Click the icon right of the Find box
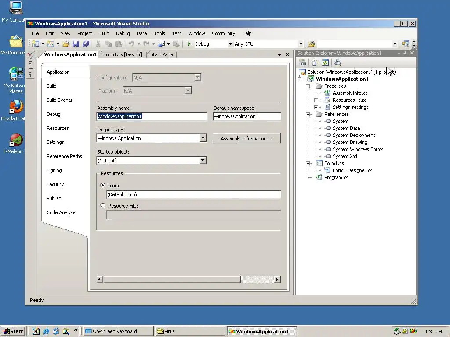Image resolution: width=450 pixels, height=337 pixels. click(x=405, y=44)
